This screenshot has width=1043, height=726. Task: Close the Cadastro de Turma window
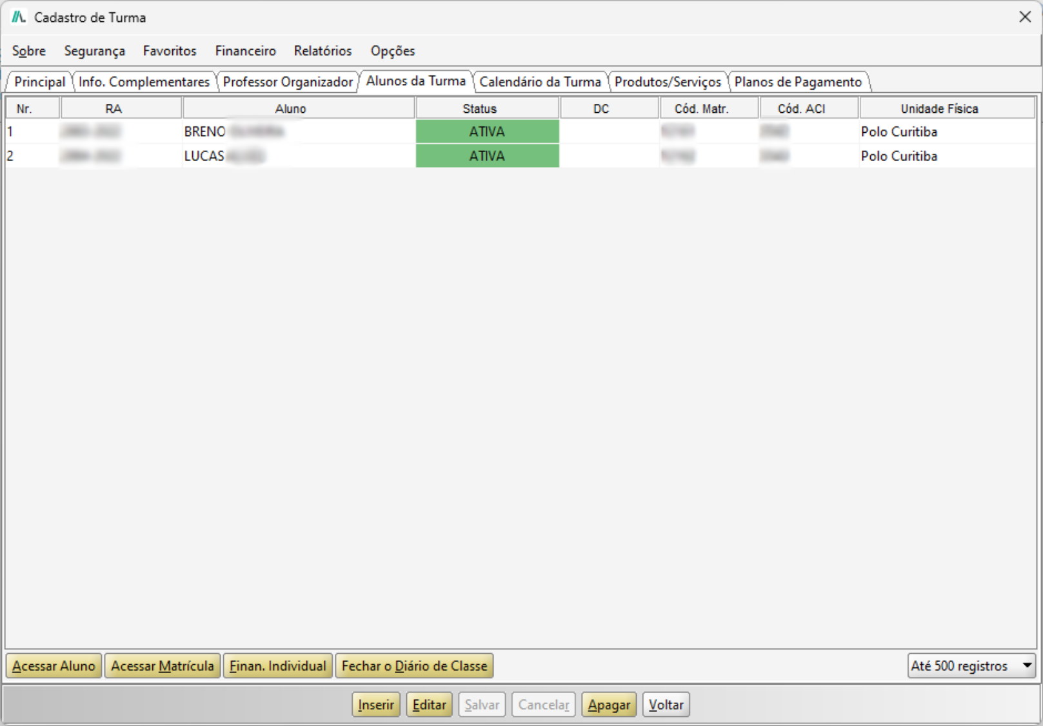point(1025,17)
